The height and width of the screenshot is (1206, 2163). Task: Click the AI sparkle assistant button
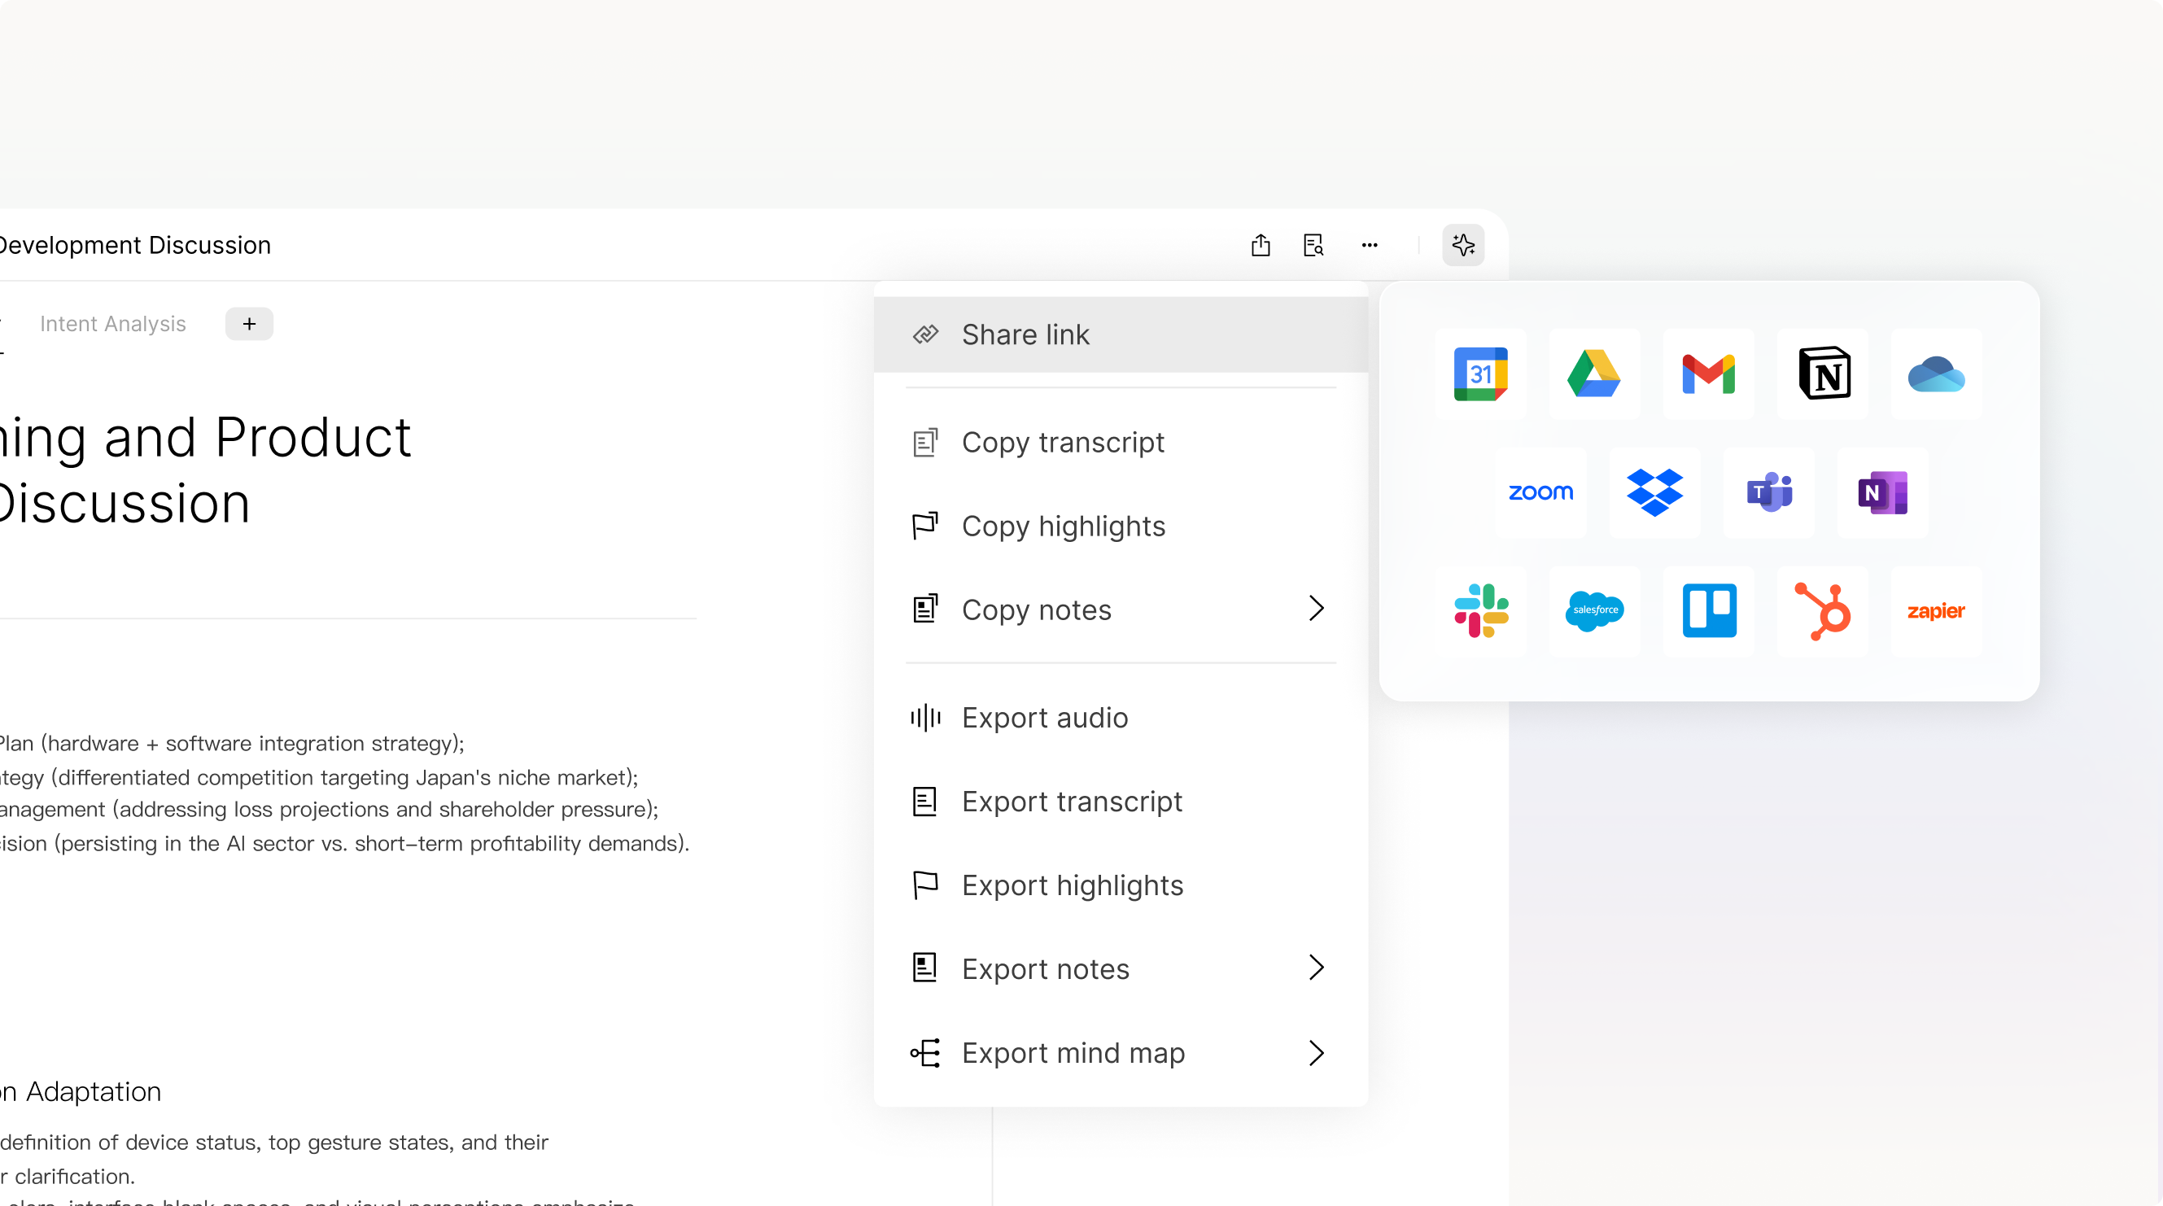pos(1462,245)
